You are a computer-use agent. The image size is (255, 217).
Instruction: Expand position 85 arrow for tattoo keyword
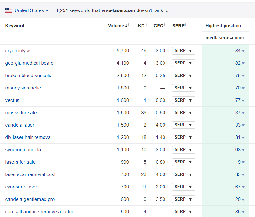coord(243,212)
